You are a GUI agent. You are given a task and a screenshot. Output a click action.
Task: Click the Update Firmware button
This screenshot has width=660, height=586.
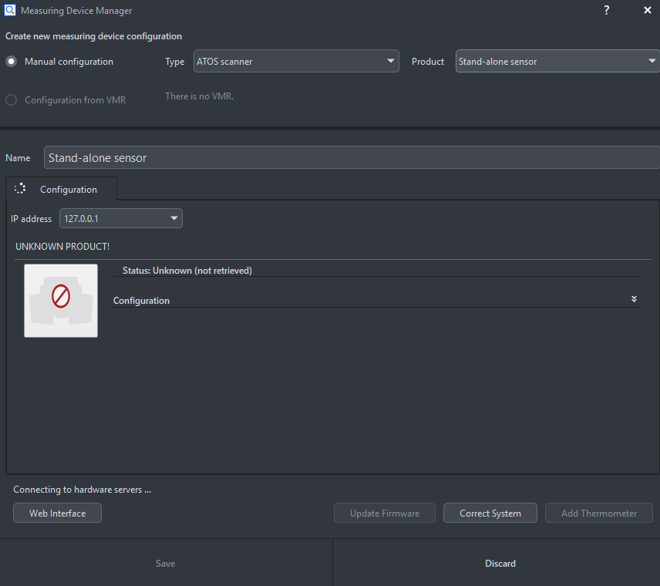(385, 513)
